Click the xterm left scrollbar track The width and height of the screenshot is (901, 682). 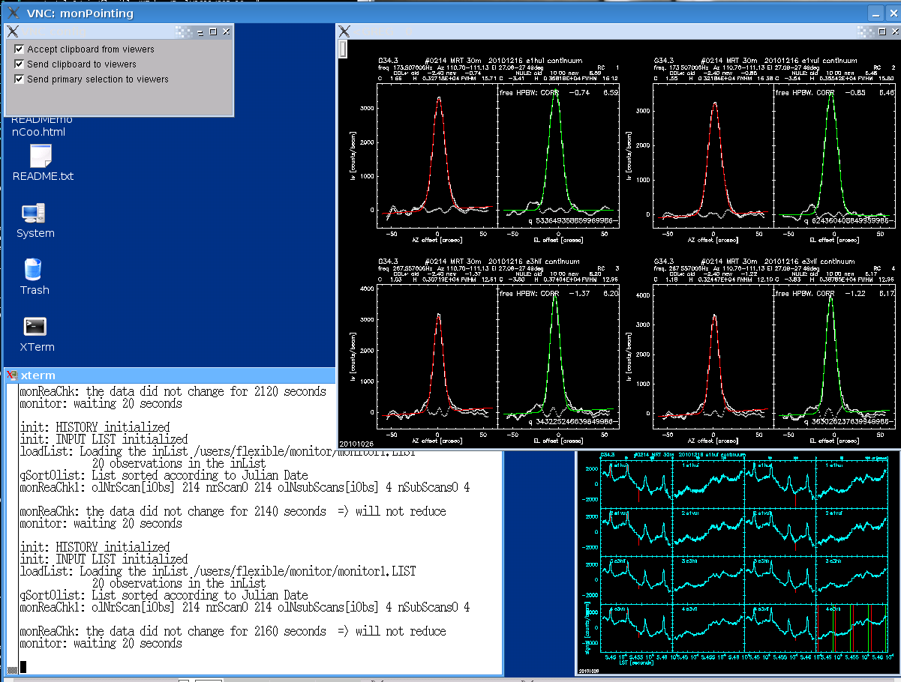pyautogui.click(x=12, y=525)
